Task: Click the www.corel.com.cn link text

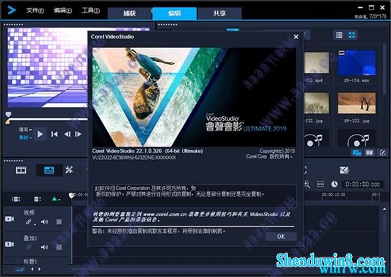Action: tap(165, 215)
